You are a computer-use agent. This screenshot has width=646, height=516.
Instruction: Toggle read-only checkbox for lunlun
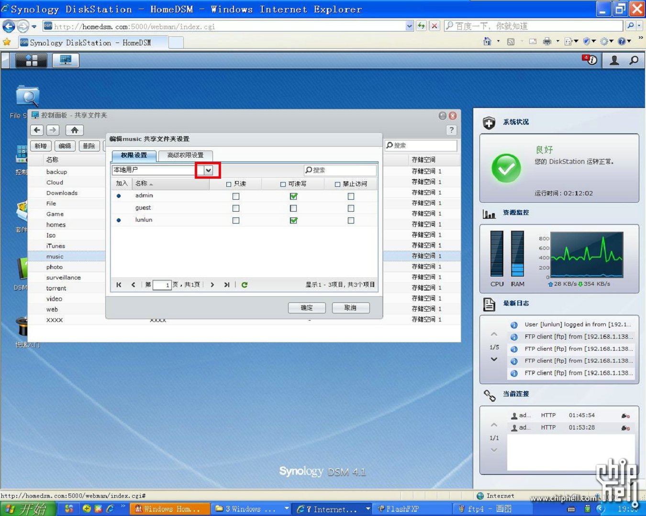pyautogui.click(x=236, y=220)
